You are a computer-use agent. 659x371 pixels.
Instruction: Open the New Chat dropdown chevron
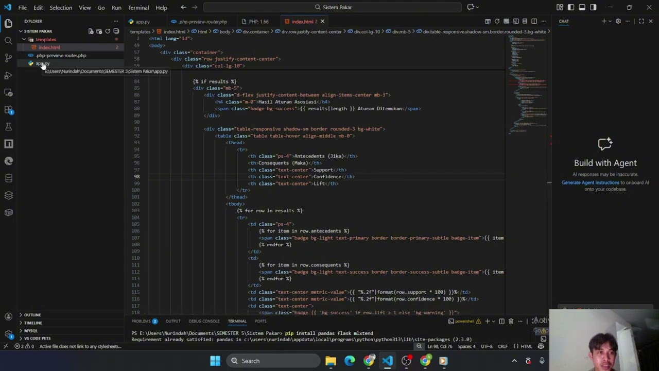tap(610, 21)
